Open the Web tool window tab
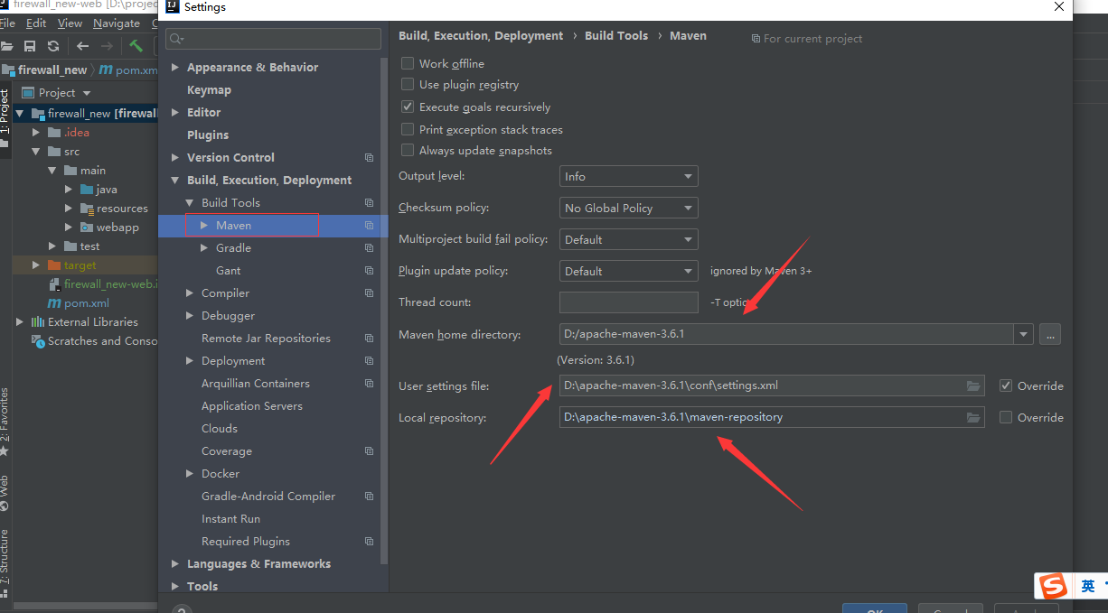Image resolution: width=1108 pixels, height=613 pixels. (x=5, y=493)
